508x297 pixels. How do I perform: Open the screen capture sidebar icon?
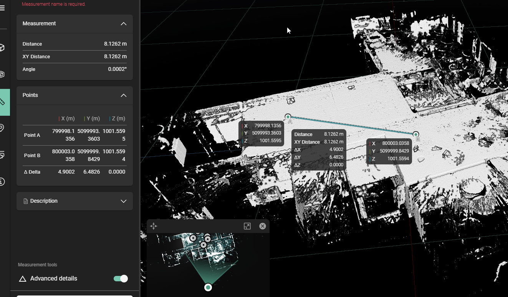[2, 155]
